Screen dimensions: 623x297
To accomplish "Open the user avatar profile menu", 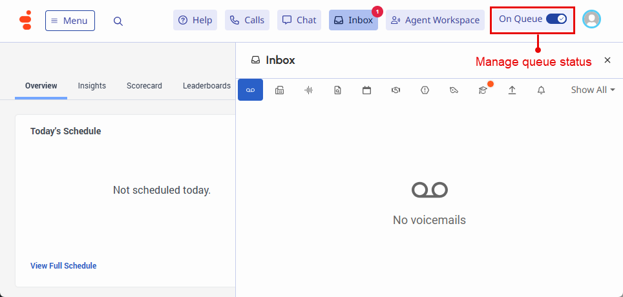I will [591, 19].
